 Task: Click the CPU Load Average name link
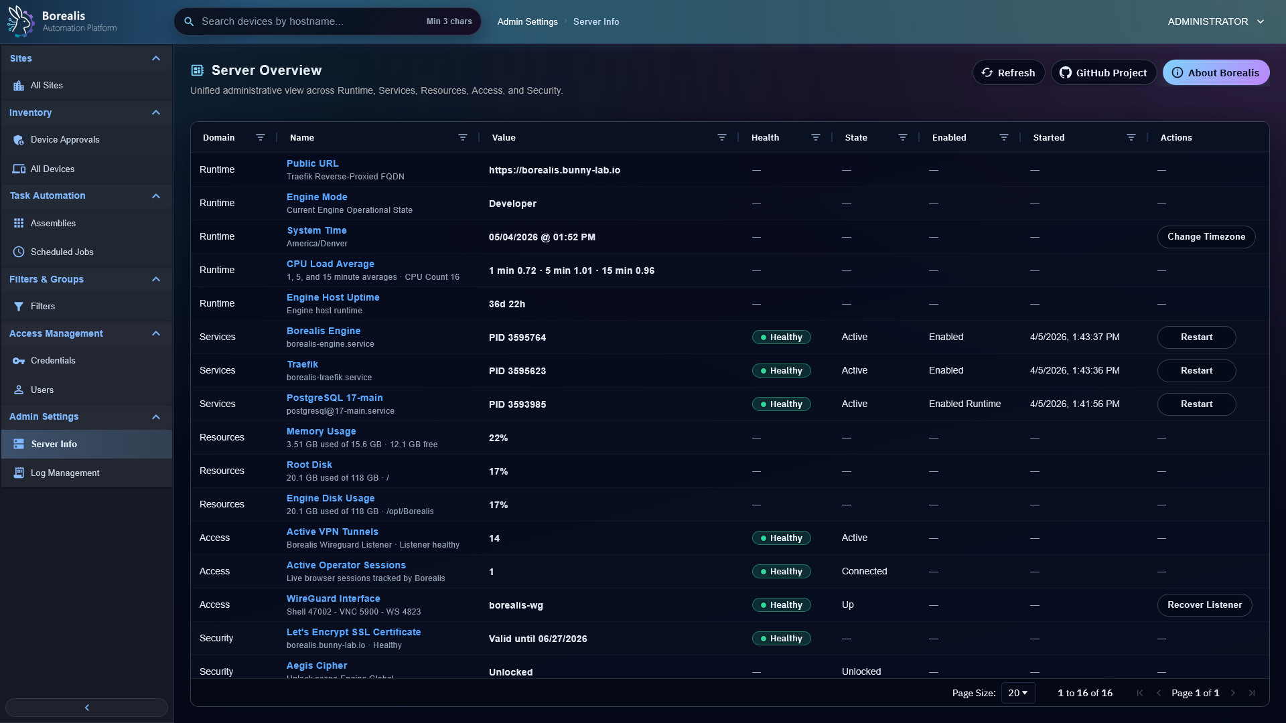pyautogui.click(x=330, y=264)
